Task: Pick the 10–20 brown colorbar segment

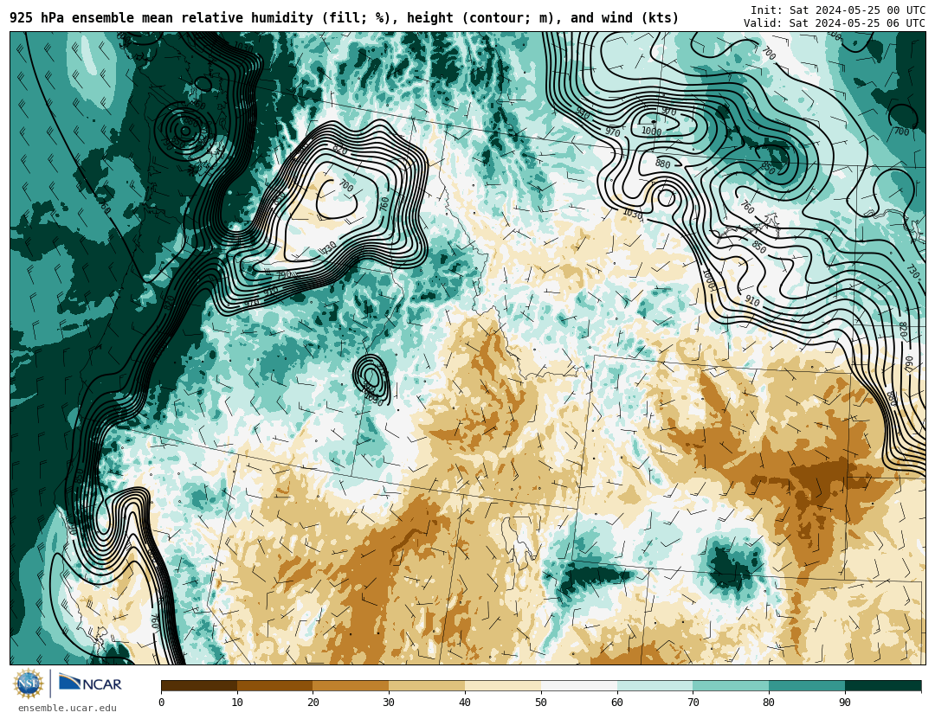Action: 275,686
